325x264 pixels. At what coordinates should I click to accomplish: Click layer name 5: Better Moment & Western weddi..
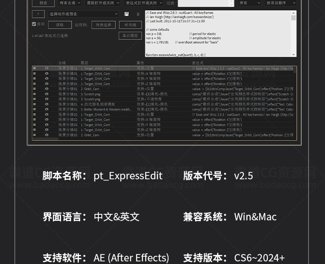coord(106,109)
